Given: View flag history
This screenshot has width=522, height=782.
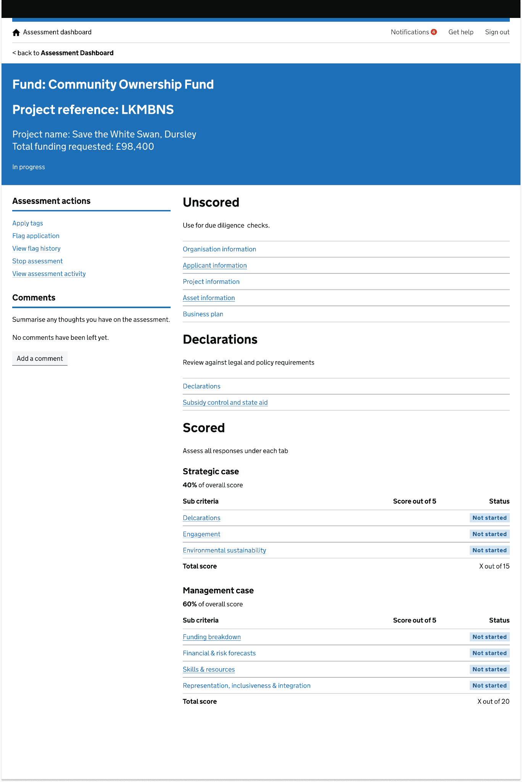Looking at the screenshot, I should (x=36, y=248).
